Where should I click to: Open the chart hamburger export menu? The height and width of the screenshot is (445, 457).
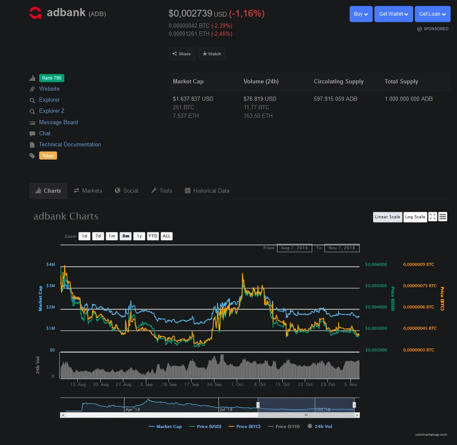443,217
